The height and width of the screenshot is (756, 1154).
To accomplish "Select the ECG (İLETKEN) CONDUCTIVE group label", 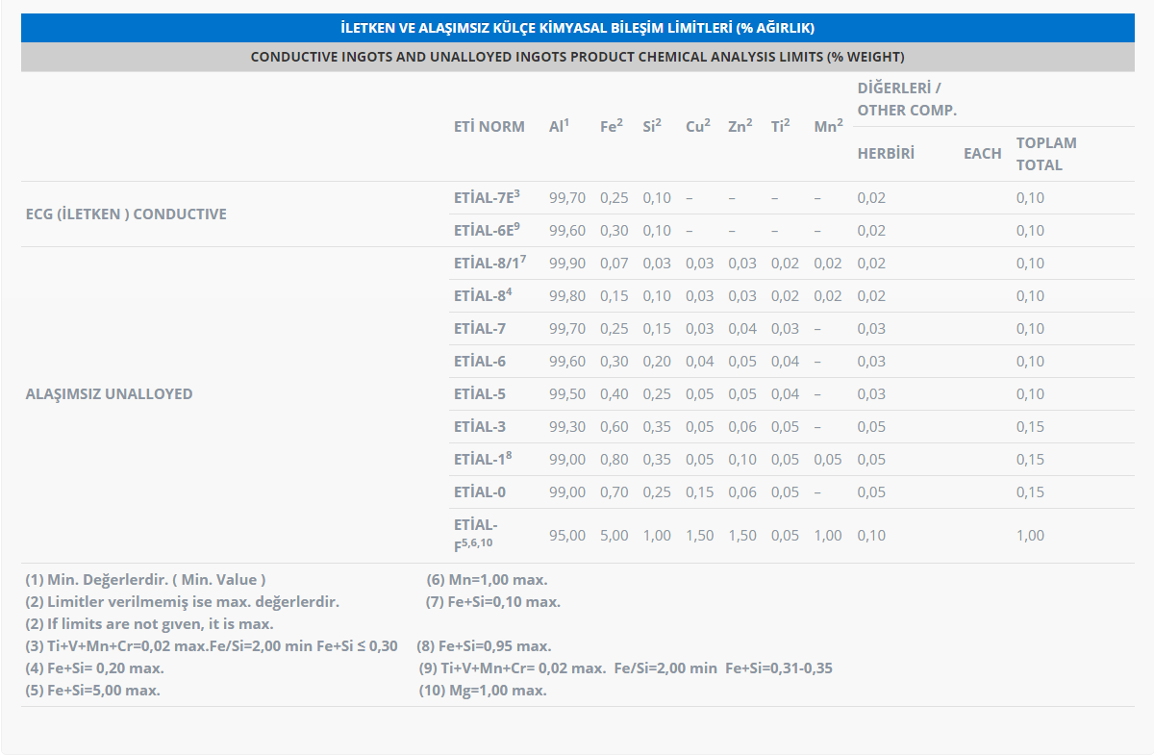I will [126, 214].
